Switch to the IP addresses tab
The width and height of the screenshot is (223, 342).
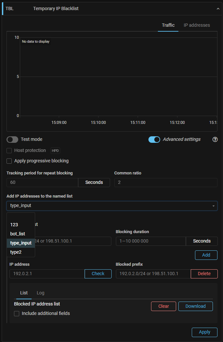click(197, 25)
